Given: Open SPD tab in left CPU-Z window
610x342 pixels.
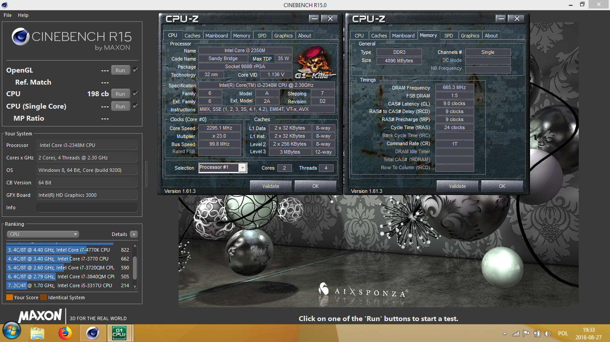Looking at the screenshot, I should (262, 36).
